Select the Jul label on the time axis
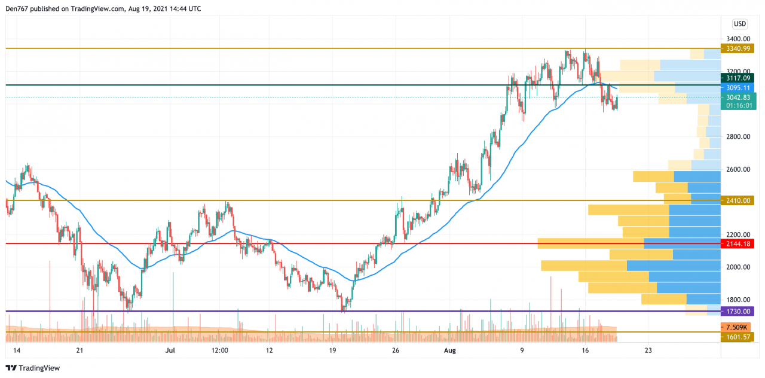Screen dimensions: 765x378 point(170,350)
